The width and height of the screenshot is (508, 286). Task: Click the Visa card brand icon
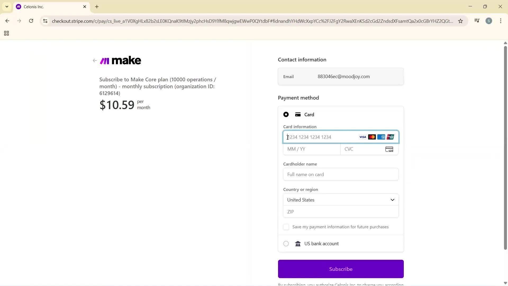click(x=362, y=137)
